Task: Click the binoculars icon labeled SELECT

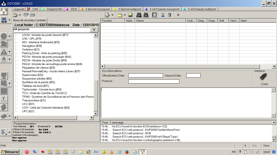Action: [146, 15]
